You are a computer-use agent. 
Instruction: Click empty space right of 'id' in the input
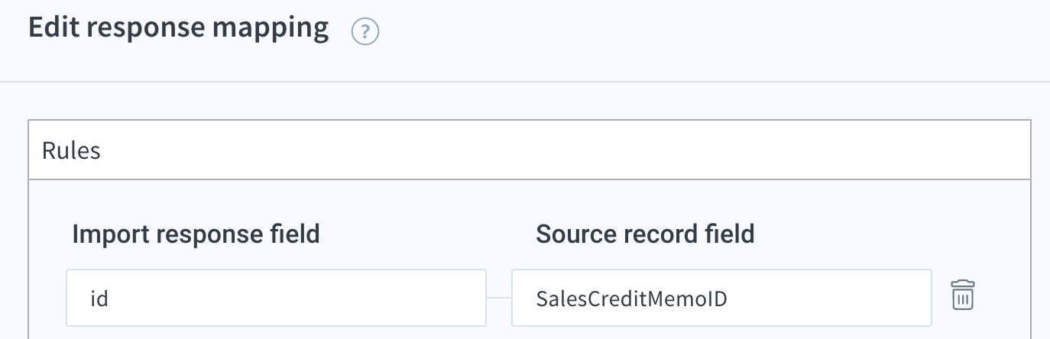pos(298,298)
